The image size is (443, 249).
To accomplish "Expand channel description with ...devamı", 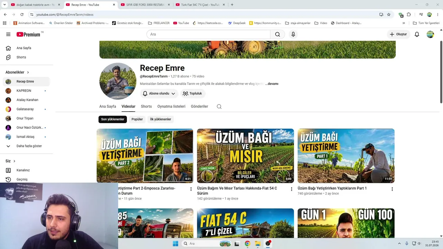I will [272, 84].
